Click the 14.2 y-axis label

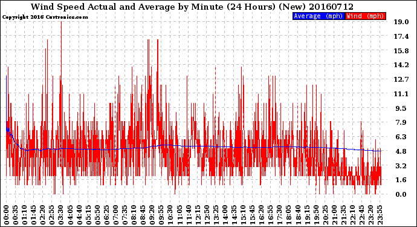[x=401, y=65]
